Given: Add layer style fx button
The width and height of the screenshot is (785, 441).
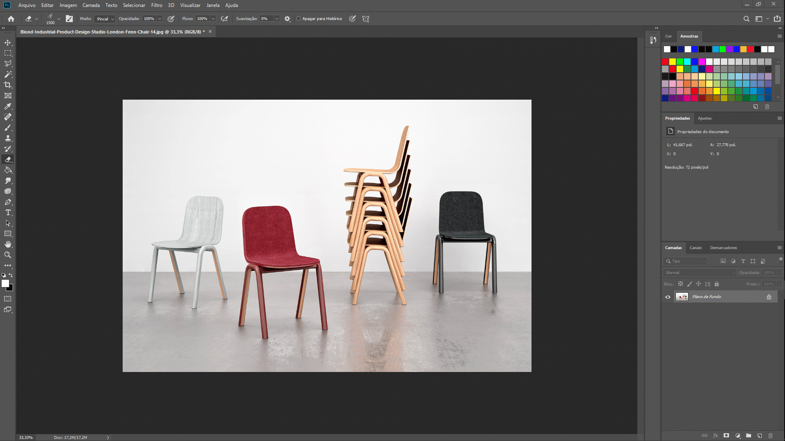Looking at the screenshot, I should click(x=715, y=436).
